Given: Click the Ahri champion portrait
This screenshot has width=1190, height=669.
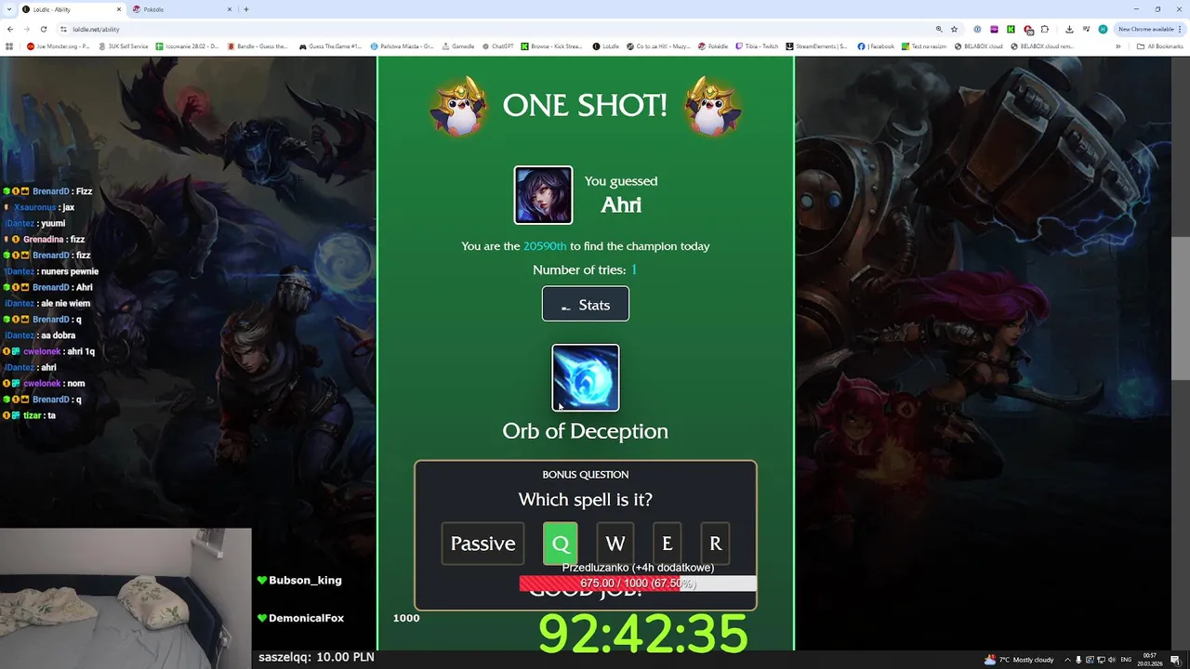Looking at the screenshot, I should (543, 195).
